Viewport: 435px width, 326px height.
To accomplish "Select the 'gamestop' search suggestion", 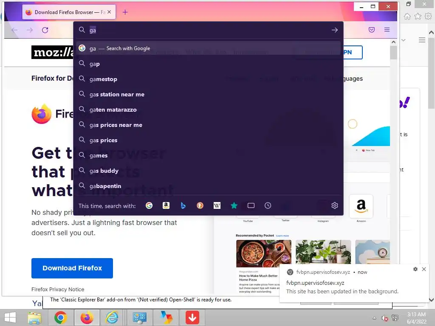I will tap(208, 79).
